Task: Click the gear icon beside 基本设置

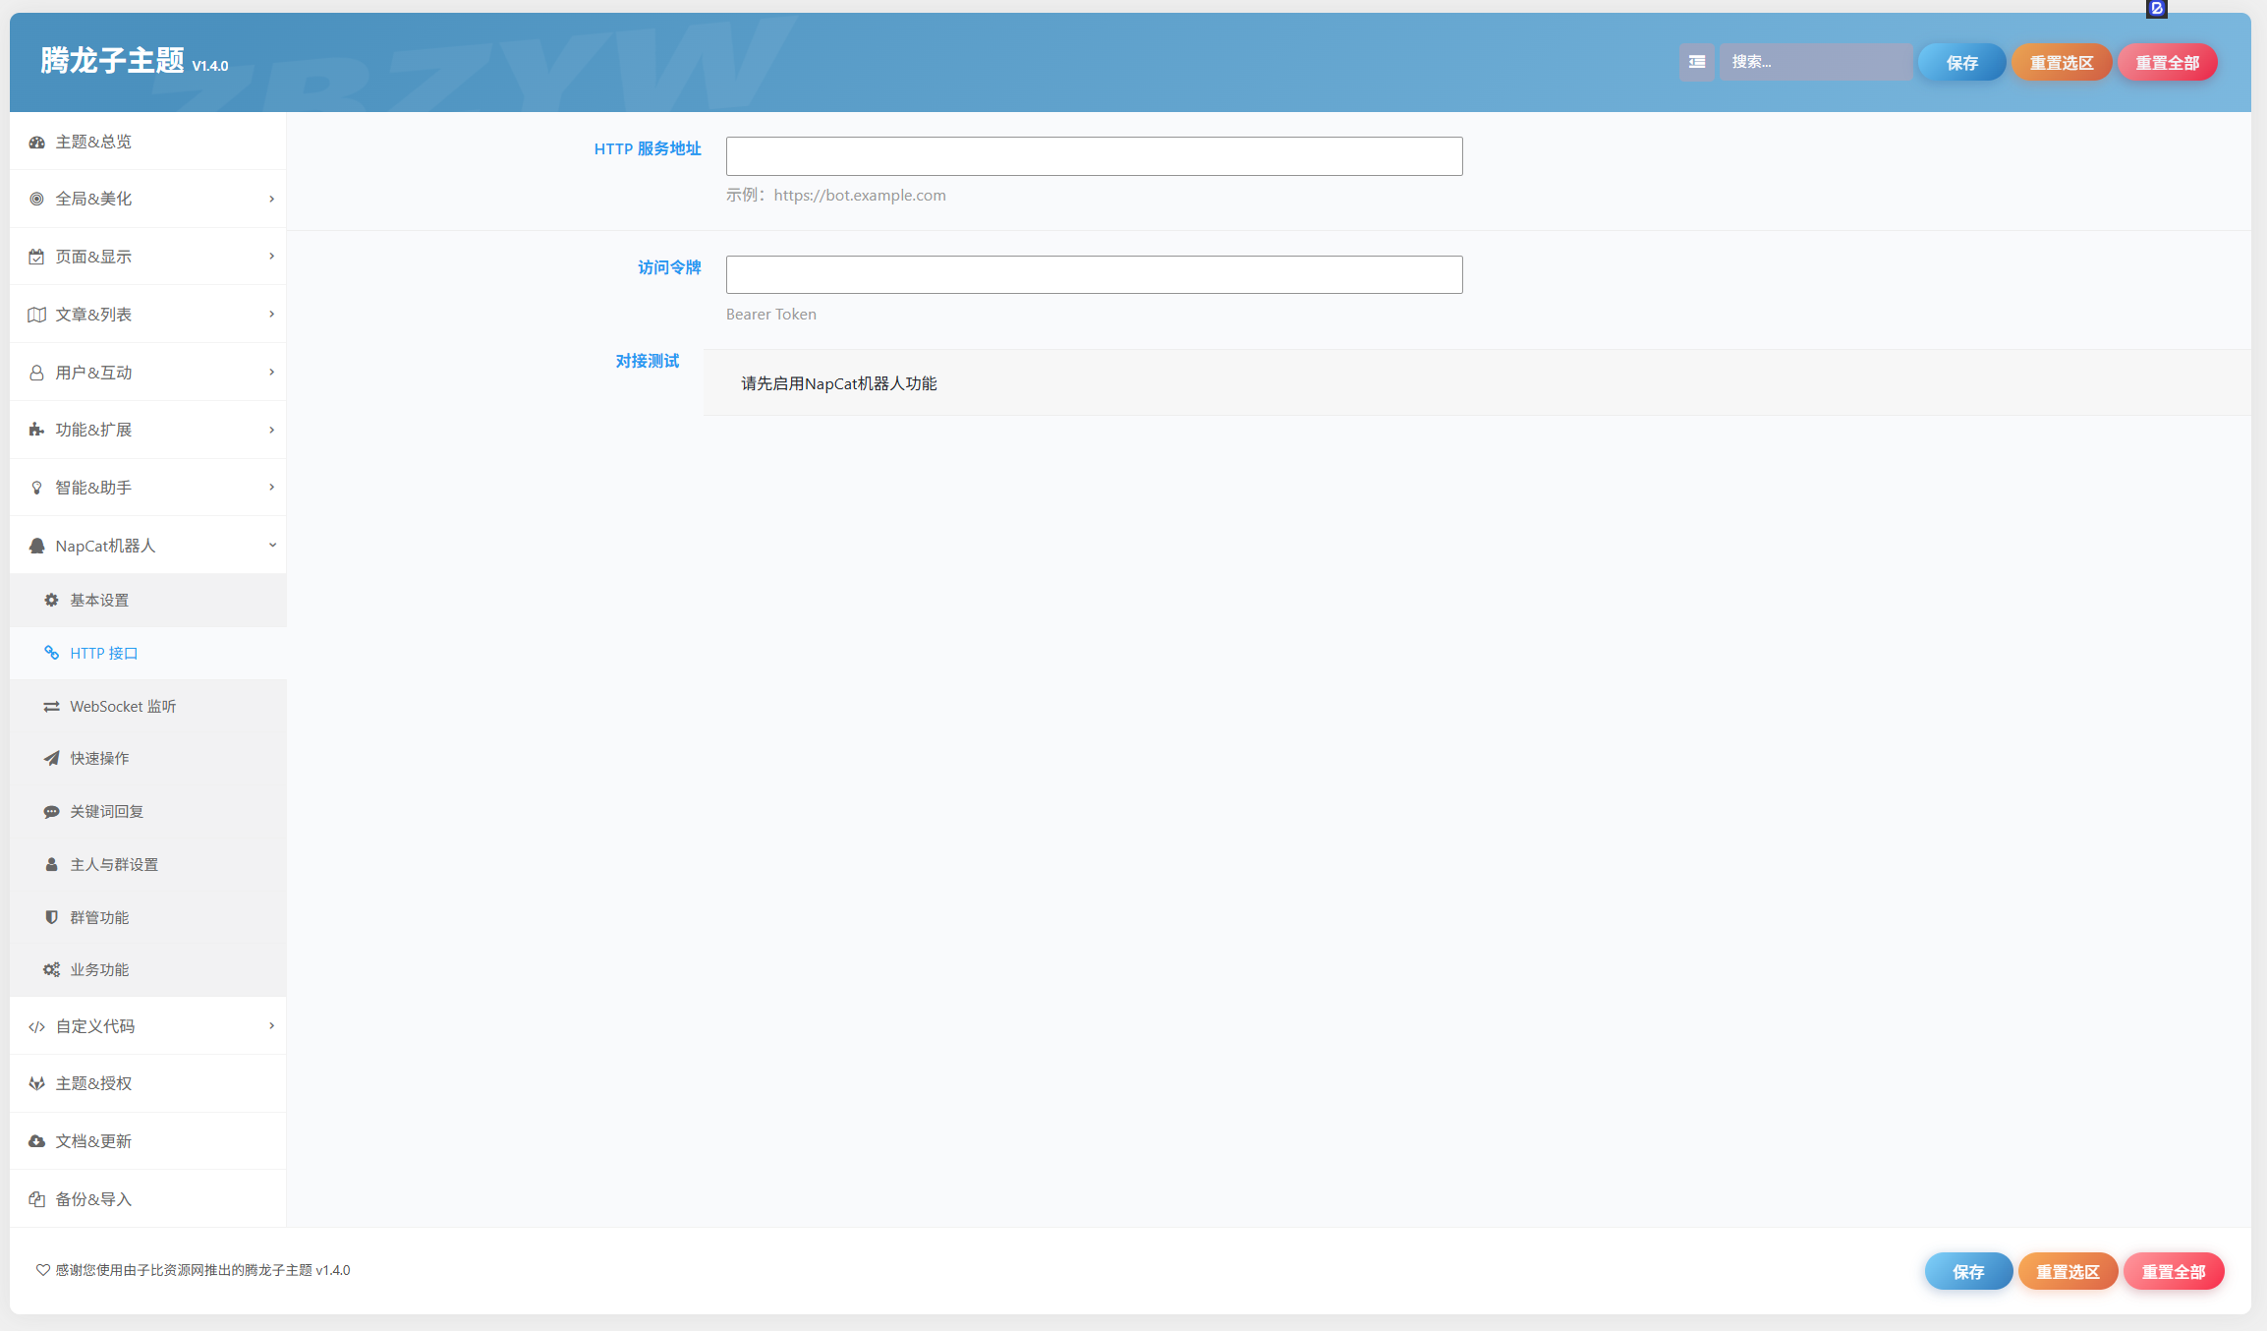Action: coord(51,601)
